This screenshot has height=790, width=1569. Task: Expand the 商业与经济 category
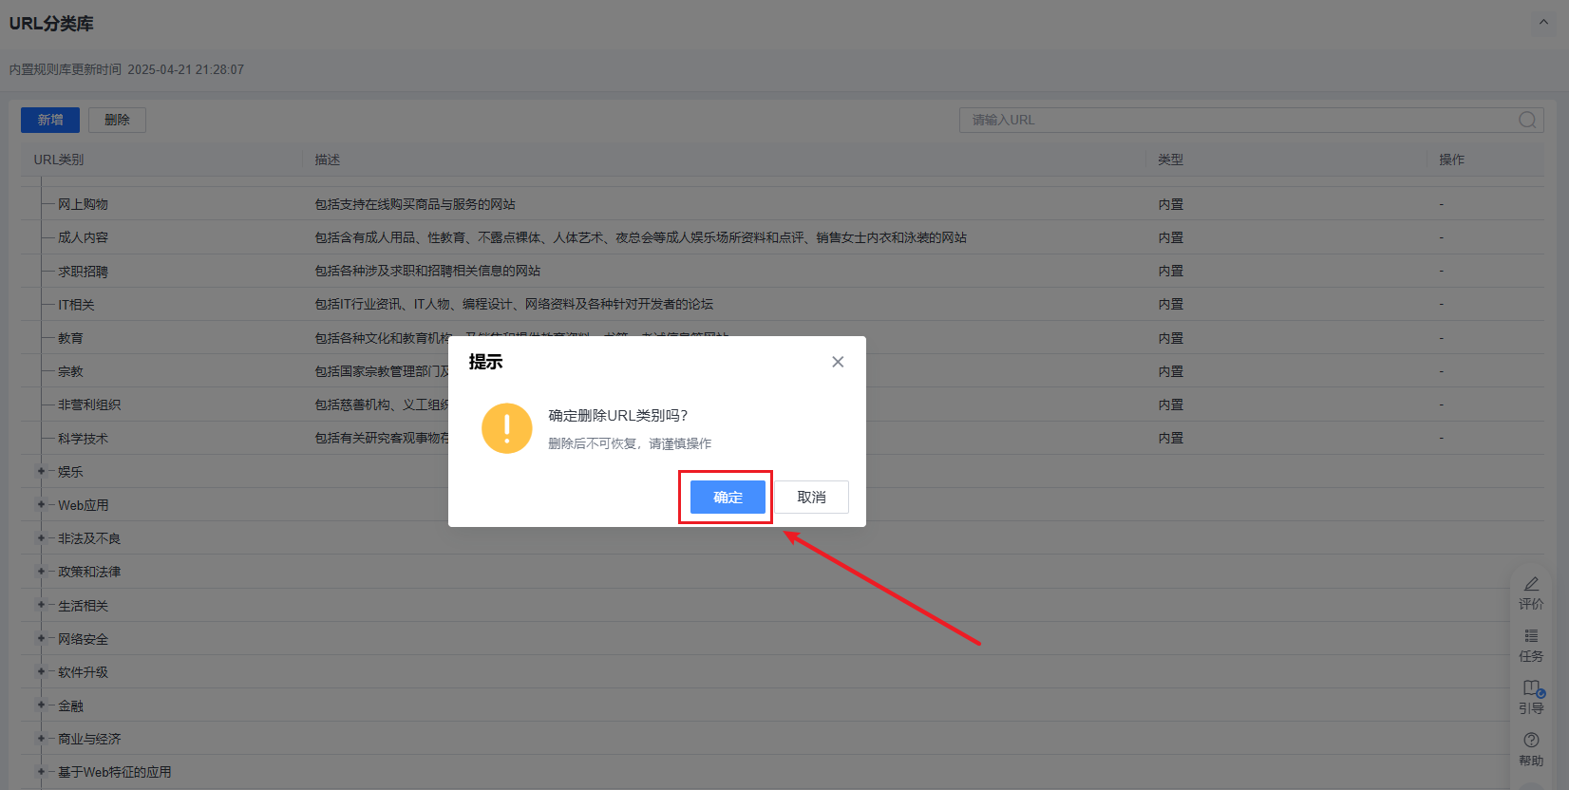click(41, 738)
